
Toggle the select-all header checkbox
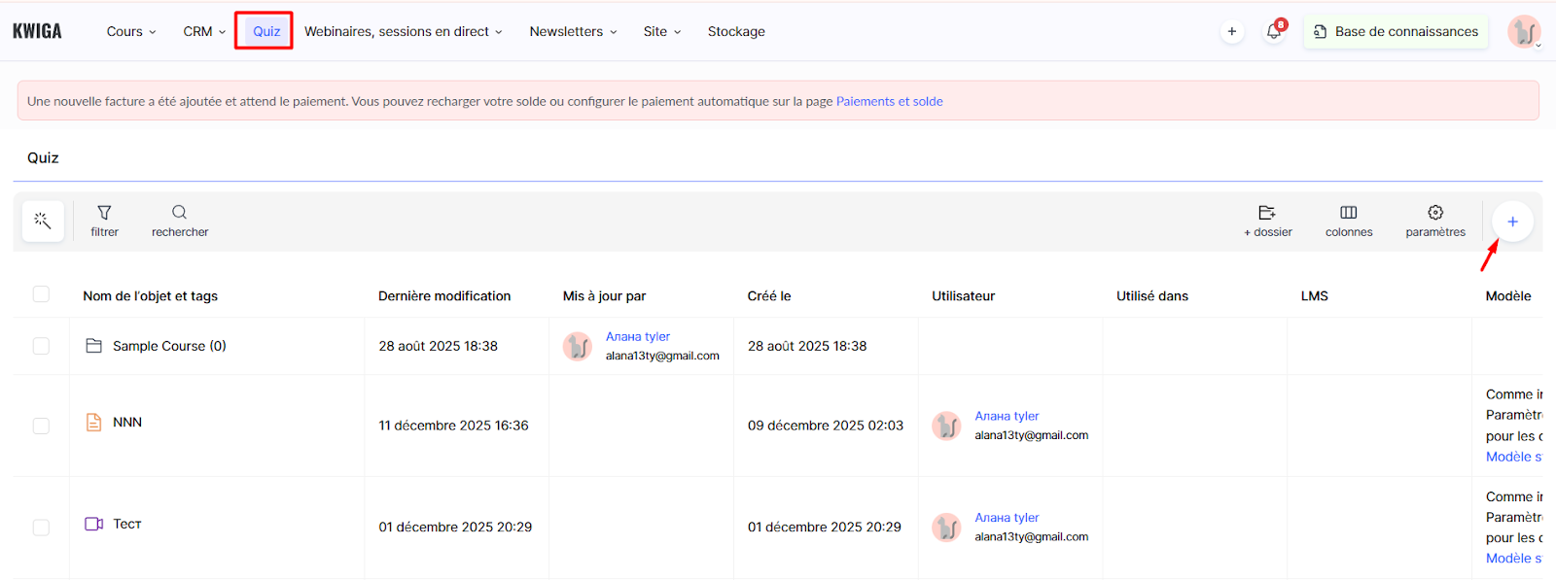click(41, 294)
